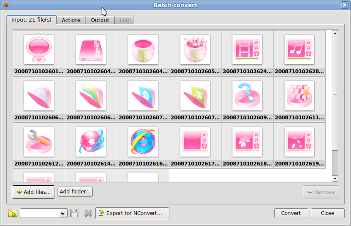The image size is (351, 226).
Task: Select the pink monitor thumbnail 2008710102601
Action: [39, 50]
